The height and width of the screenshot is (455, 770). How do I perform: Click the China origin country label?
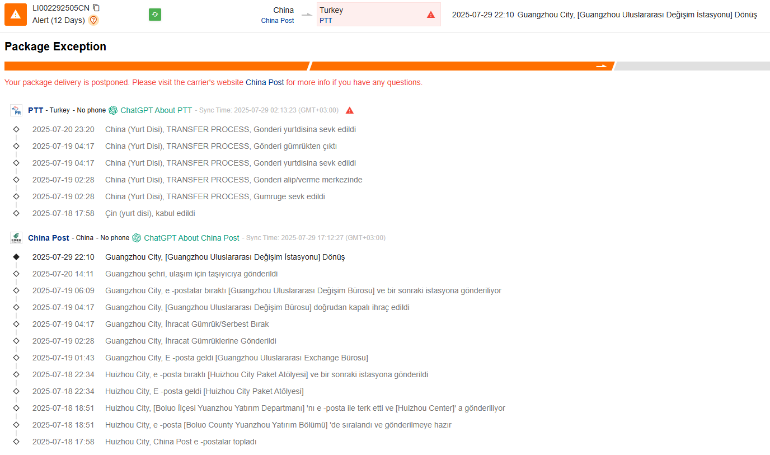tap(284, 10)
